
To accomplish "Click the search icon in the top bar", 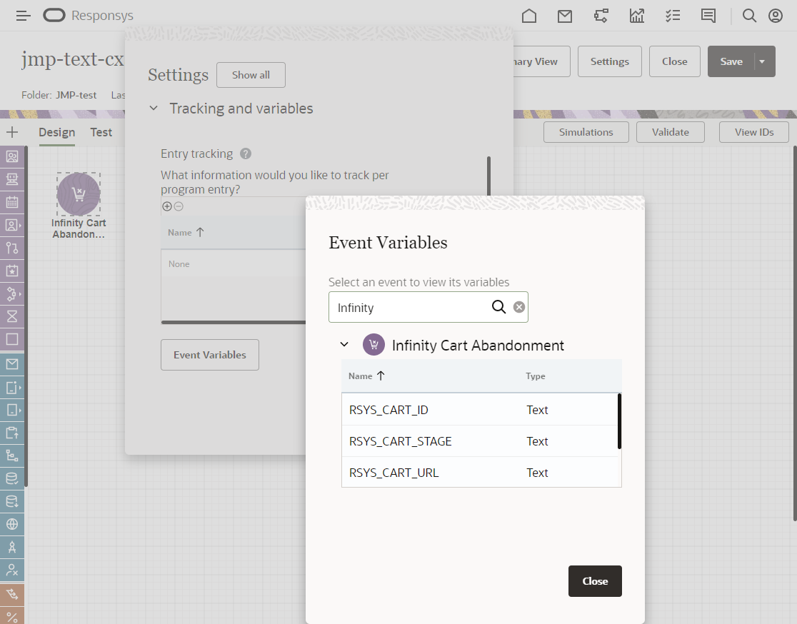I will point(749,16).
